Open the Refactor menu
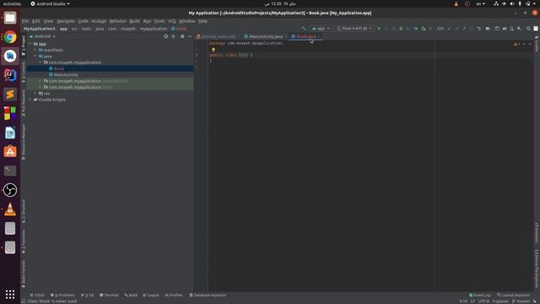 (x=118, y=21)
